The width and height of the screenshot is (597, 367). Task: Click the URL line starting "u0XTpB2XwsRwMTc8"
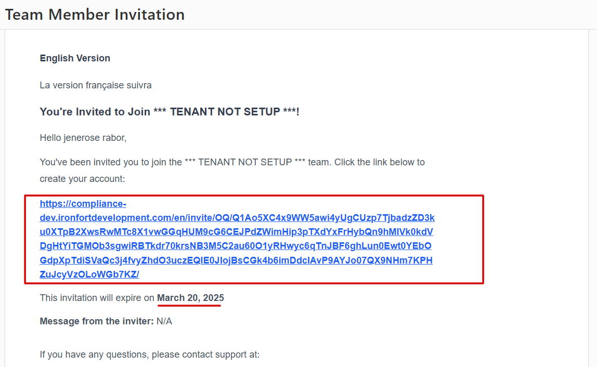tap(237, 232)
